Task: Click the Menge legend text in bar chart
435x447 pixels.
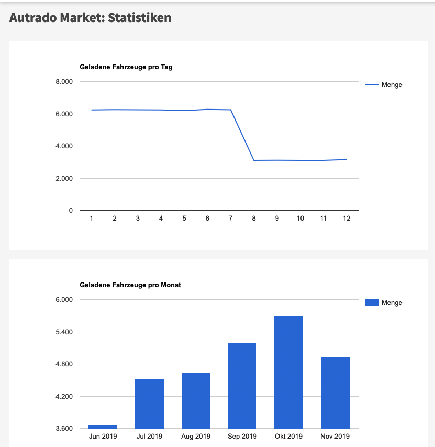Action: (x=392, y=303)
